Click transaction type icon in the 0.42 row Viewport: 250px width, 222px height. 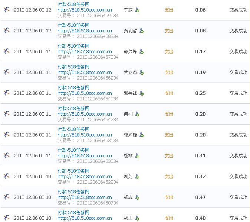coord(6,176)
